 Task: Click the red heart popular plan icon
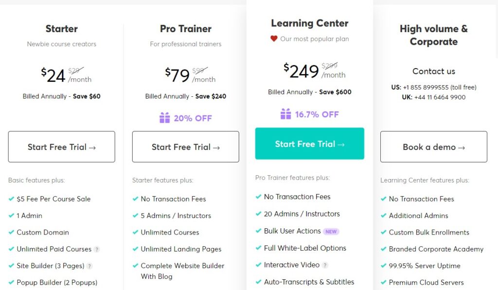274,39
